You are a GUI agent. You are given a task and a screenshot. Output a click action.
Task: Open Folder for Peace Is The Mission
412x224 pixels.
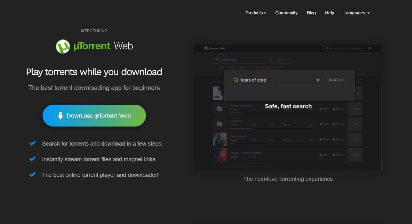coord(324,155)
